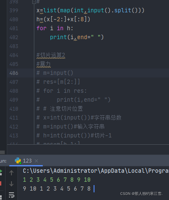Click the 'for i in h:' code line
169x200 pixels.
pos(55,29)
